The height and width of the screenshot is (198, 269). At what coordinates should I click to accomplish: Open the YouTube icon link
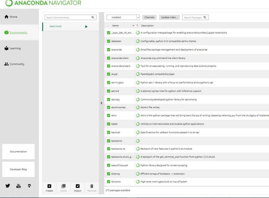click(x=18, y=186)
